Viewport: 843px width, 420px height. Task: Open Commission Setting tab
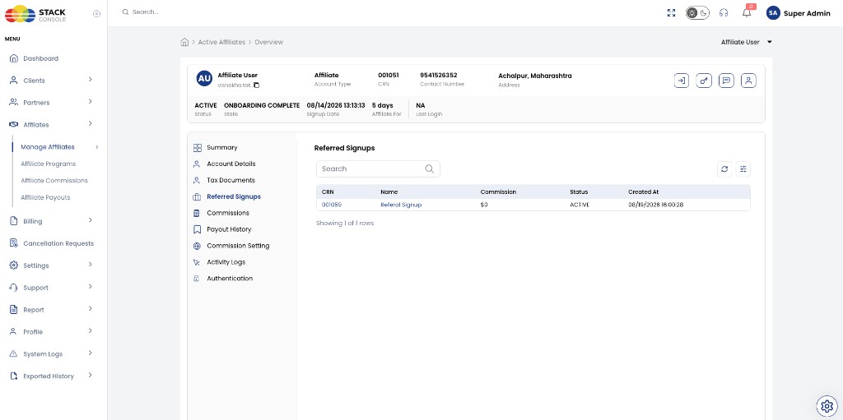click(x=238, y=246)
